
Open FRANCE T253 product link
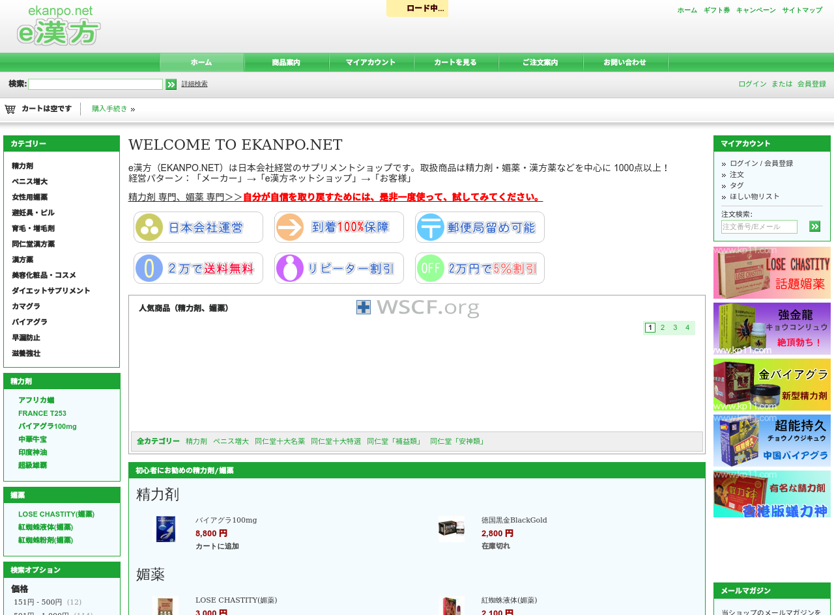point(42,413)
